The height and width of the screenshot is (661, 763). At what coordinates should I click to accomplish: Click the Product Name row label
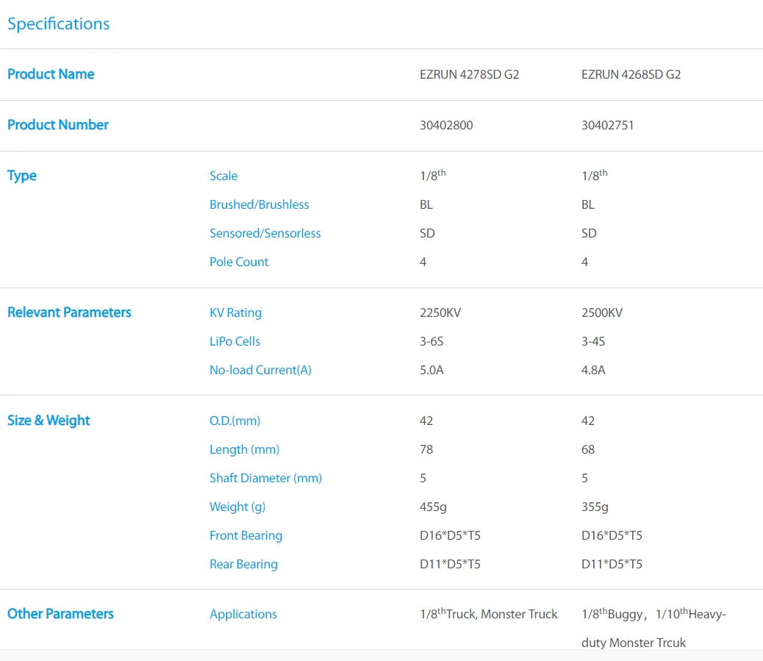click(51, 74)
